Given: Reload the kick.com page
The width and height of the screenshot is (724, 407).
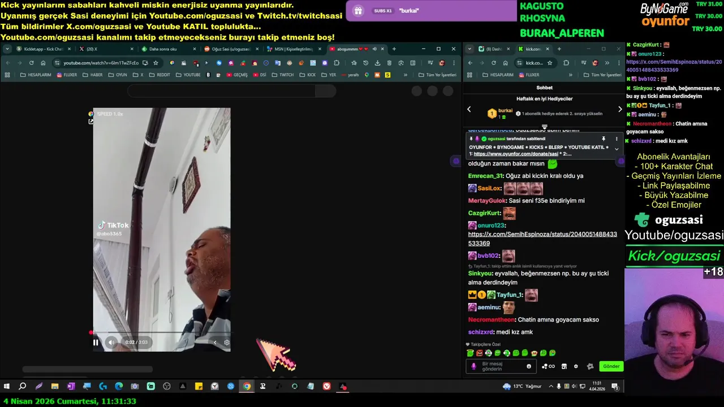Looking at the screenshot, I should point(493,63).
